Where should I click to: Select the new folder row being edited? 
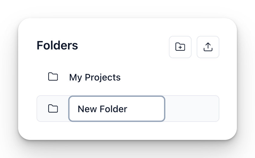[192, 109]
